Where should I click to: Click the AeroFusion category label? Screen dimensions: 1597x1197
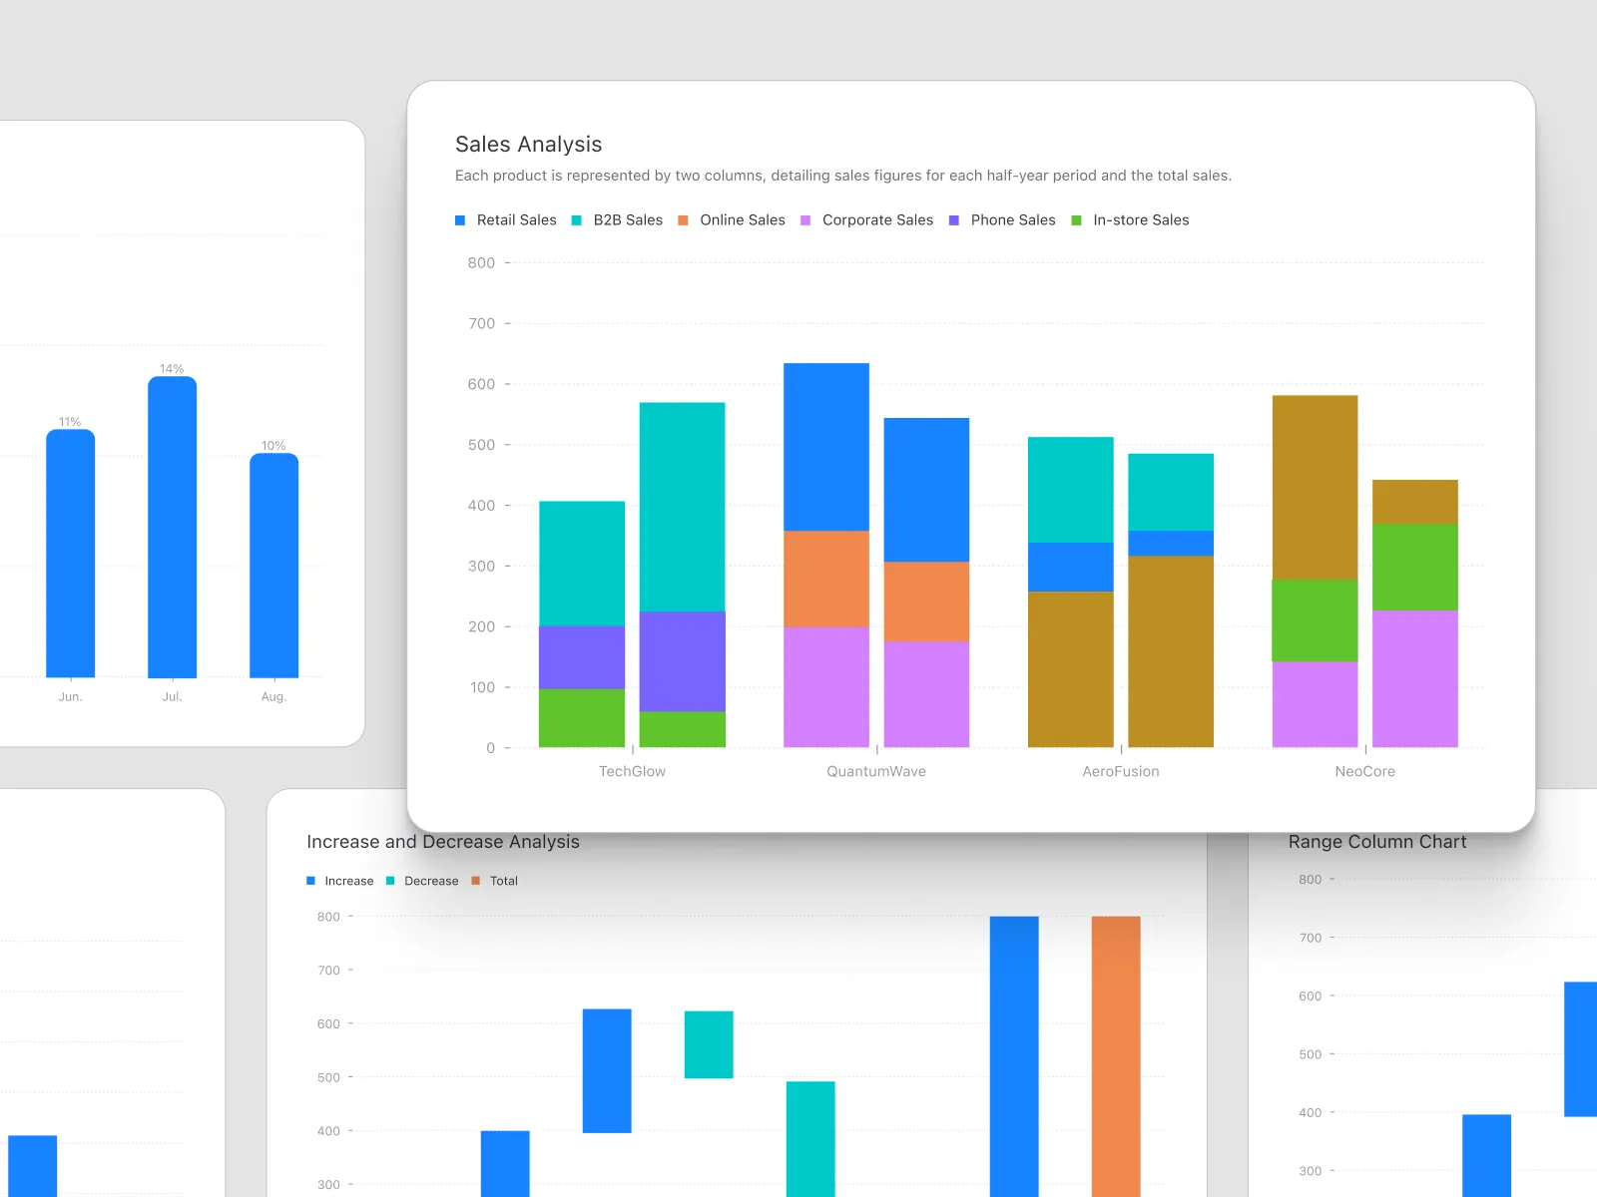point(1120,770)
